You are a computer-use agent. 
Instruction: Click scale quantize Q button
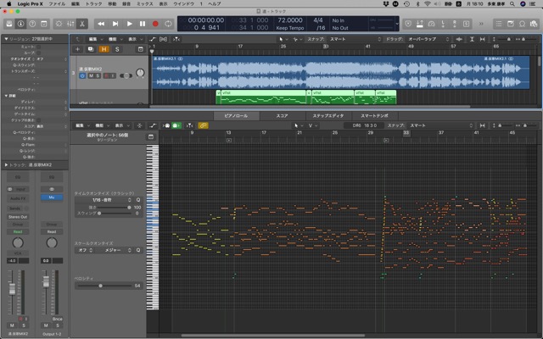point(138,250)
